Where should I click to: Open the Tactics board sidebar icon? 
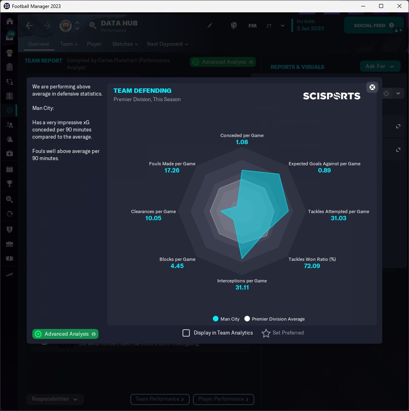[10, 96]
